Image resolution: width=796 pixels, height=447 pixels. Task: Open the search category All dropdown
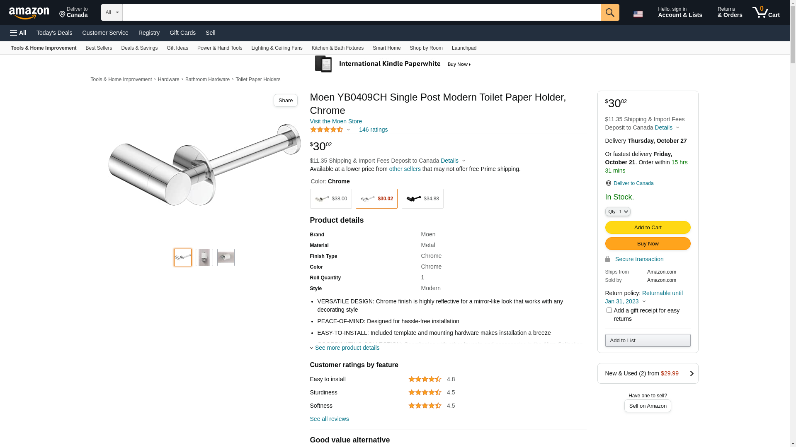pyautogui.click(x=112, y=12)
